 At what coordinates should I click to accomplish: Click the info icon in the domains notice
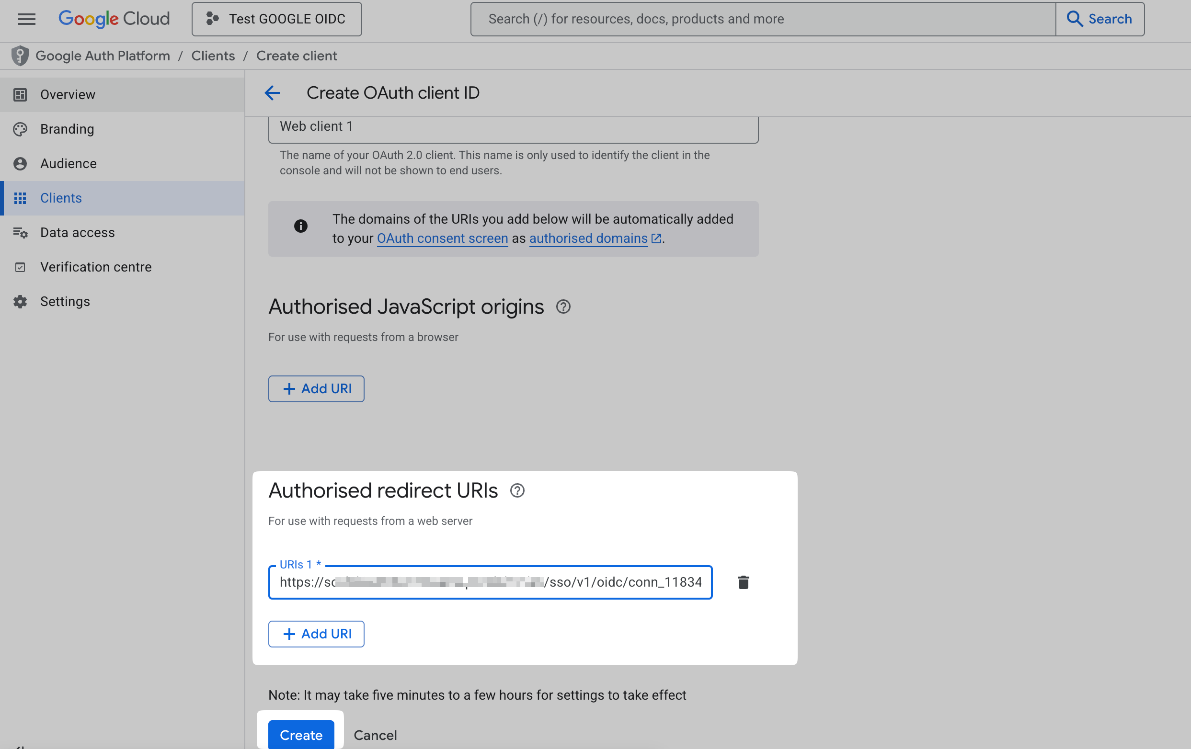click(x=301, y=226)
